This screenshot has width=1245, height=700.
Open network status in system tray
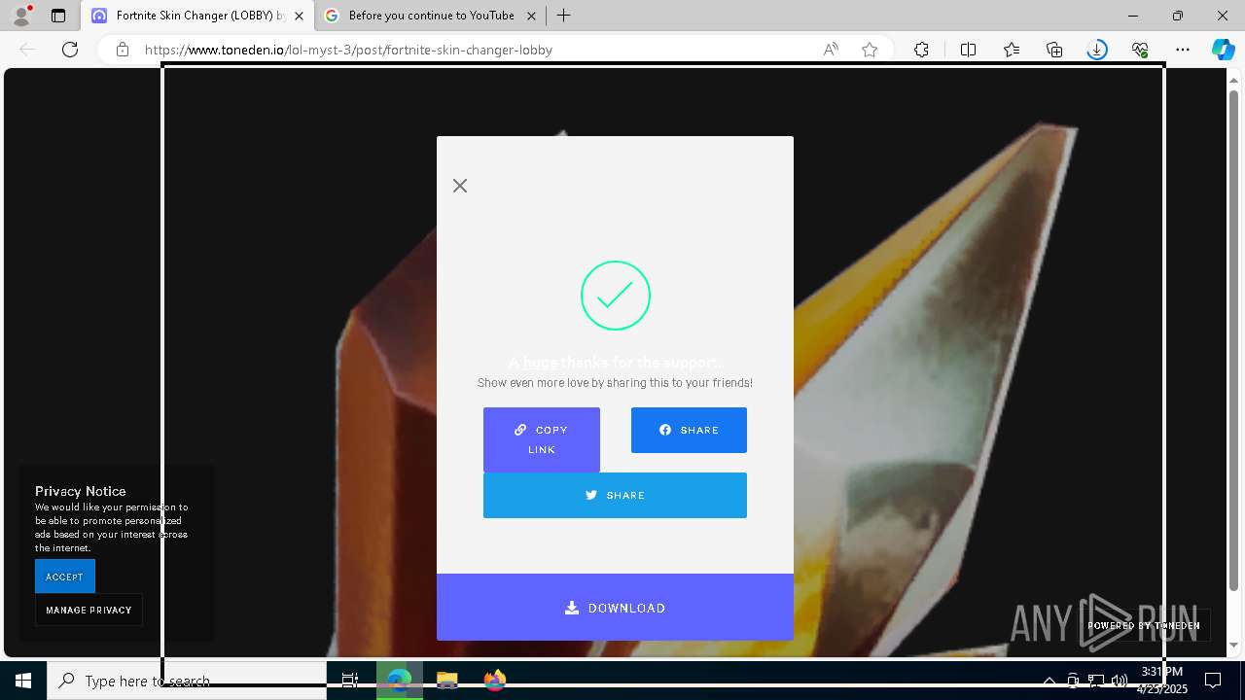pos(1096,681)
